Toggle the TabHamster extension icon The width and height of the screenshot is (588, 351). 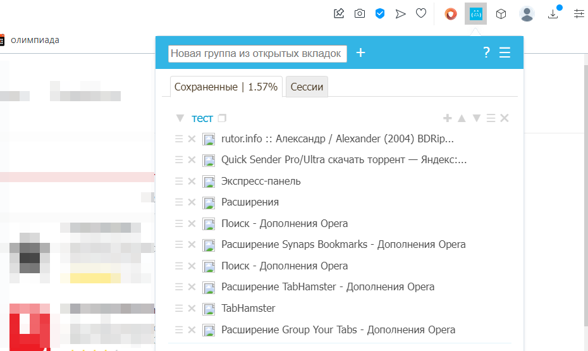[x=476, y=14]
